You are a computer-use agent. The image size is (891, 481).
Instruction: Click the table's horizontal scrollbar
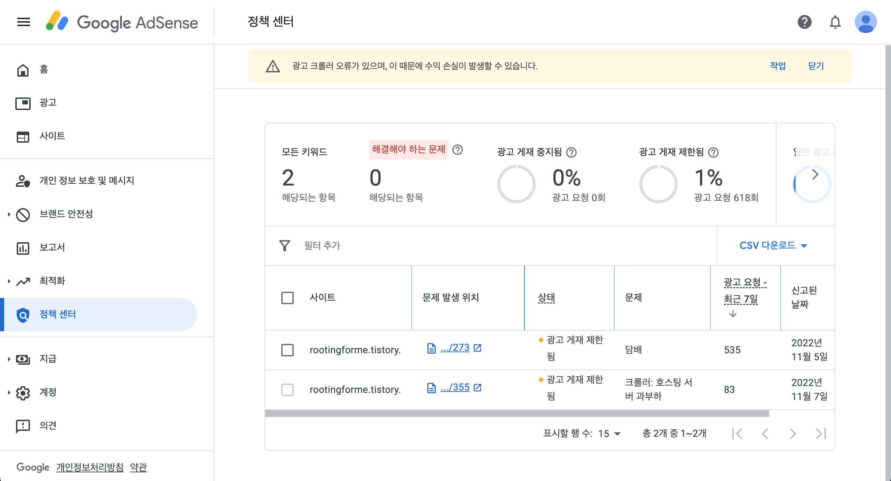click(x=517, y=413)
